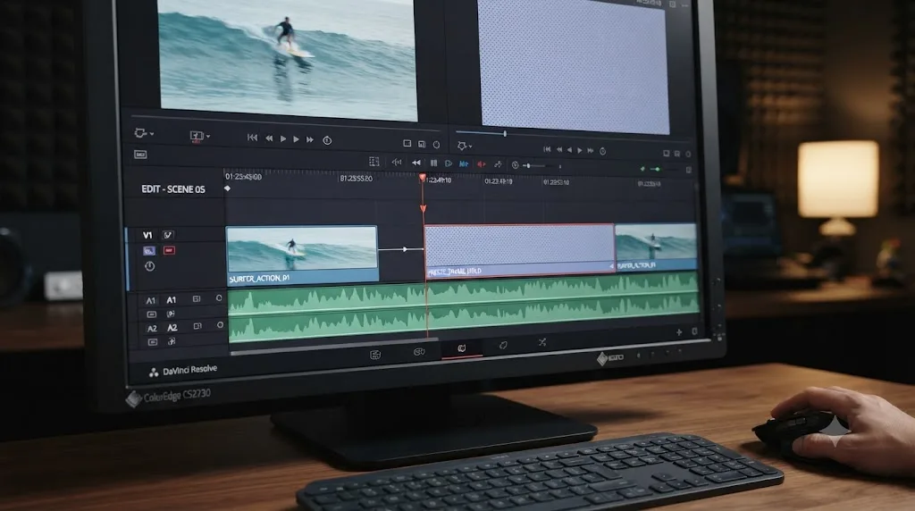Adjust timeline viewer scrubber handle
The height and width of the screenshot is (511, 915).
pyautogui.click(x=505, y=134)
